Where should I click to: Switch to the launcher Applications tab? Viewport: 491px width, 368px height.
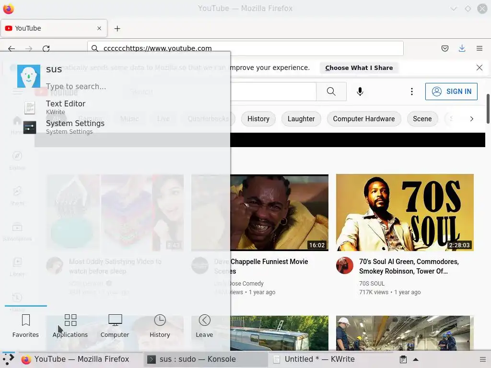pos(70,326)
